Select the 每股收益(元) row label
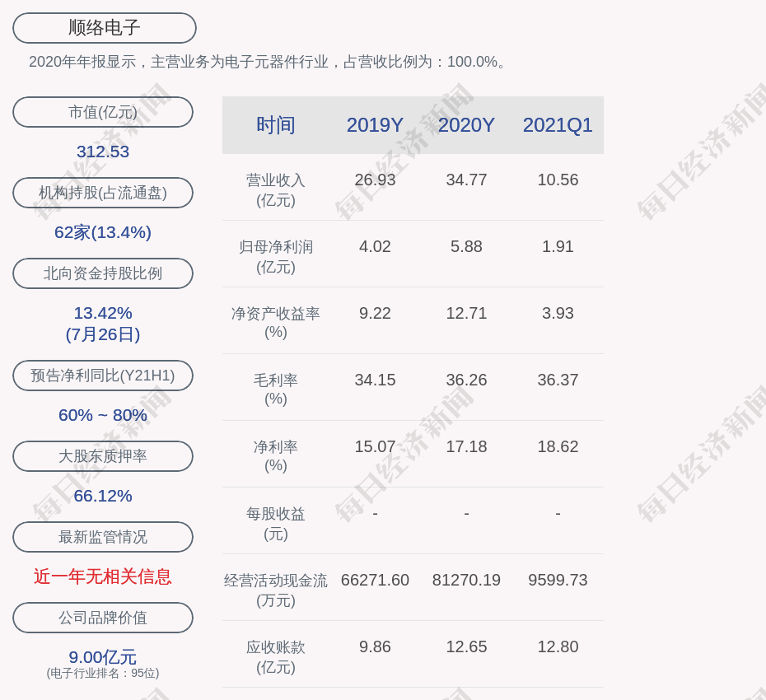 276,524
